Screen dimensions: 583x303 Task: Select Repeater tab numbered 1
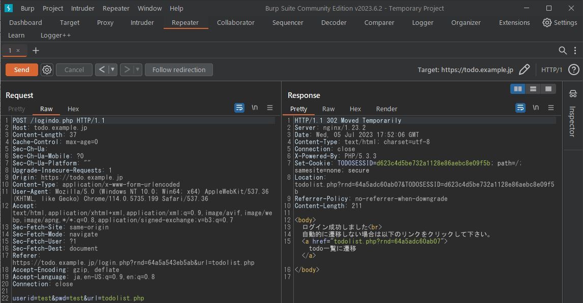click(10, 51)
